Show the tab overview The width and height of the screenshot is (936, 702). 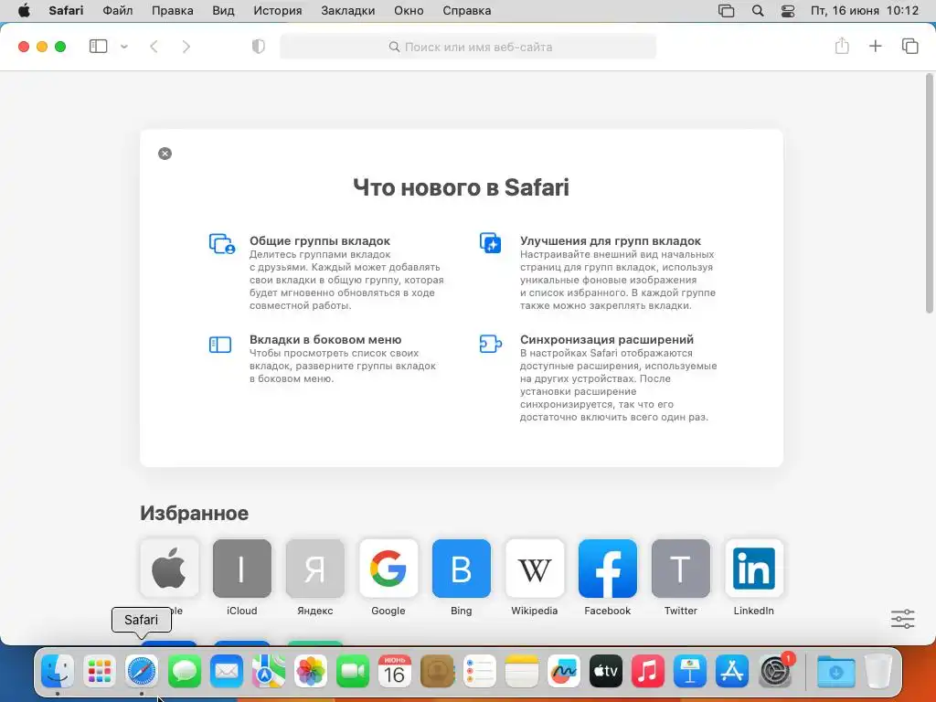(909, 46)
